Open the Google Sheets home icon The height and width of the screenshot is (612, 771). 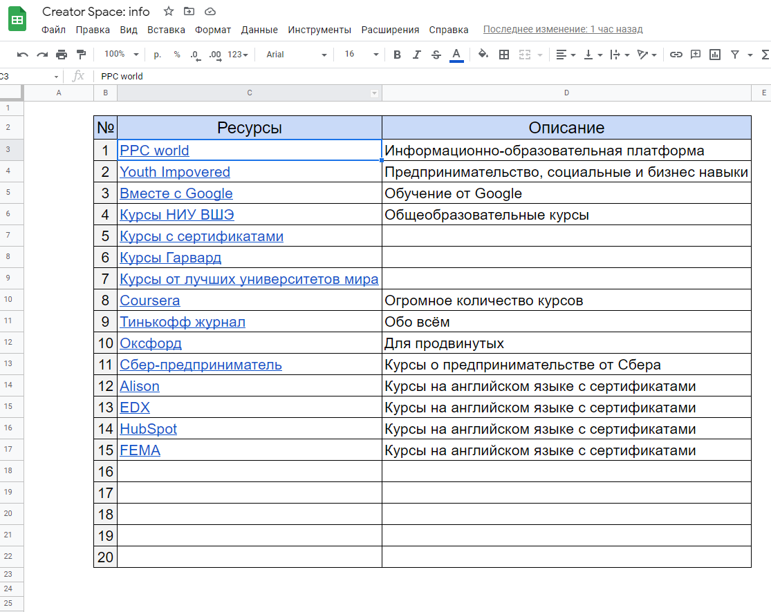(x=17, y=19)
